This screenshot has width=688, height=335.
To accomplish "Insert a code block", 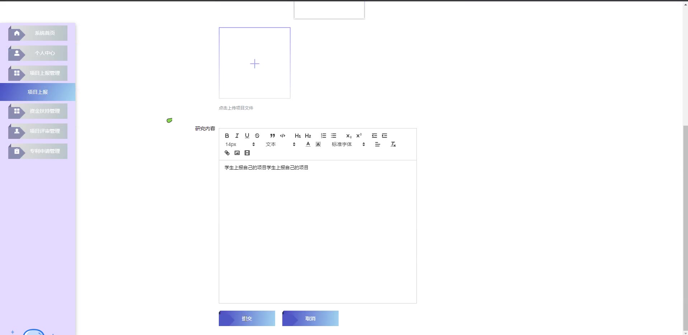I will (x=283, y=136).
